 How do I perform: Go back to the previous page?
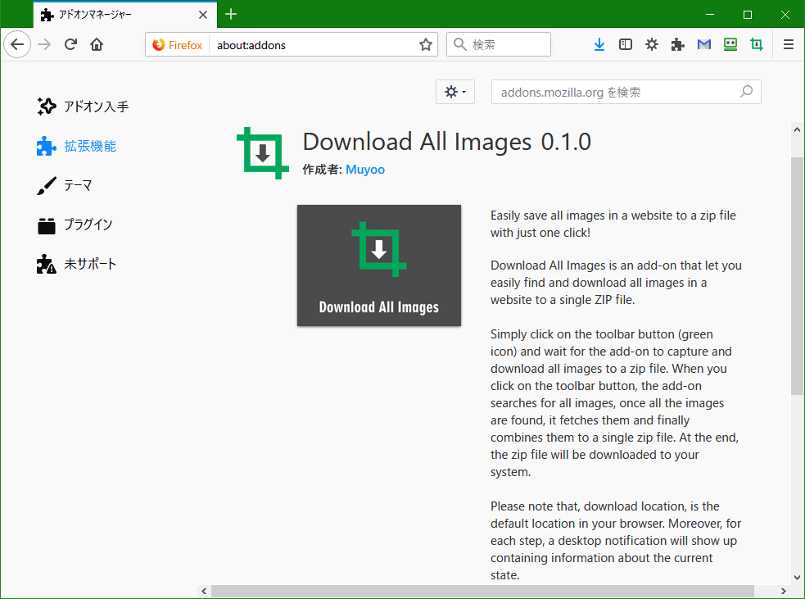click(17, 45)
